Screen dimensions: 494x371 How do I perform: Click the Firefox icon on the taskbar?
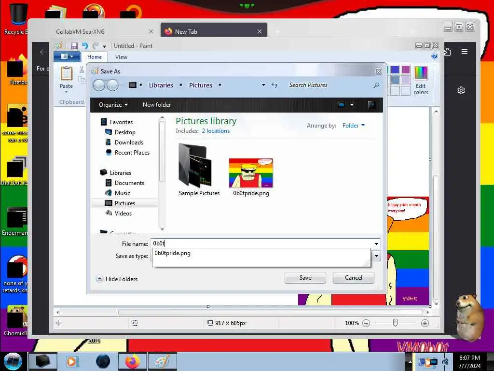point(132,361)
